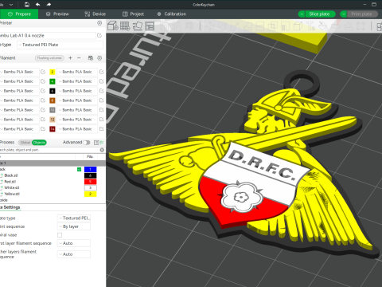Click the Auto orient toolbar icon
Viewport: 382px width, 287px height.
tap(138, 26)
